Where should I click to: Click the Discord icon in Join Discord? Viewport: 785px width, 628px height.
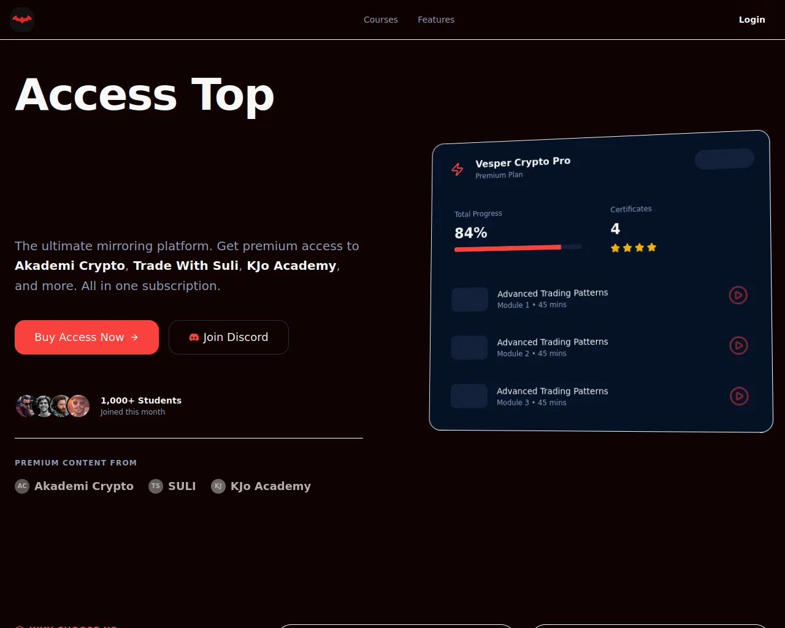coord(194,337)
